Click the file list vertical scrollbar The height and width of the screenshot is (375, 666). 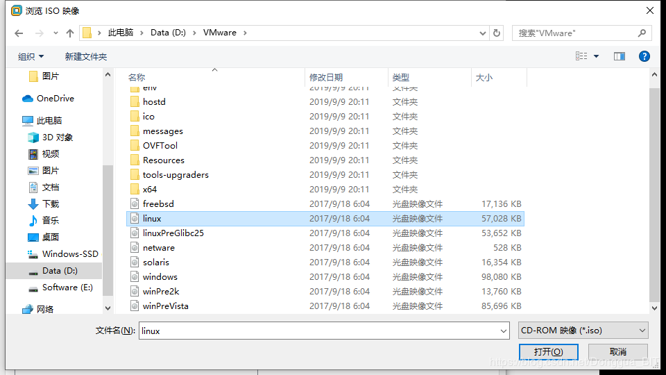point(654,194)
